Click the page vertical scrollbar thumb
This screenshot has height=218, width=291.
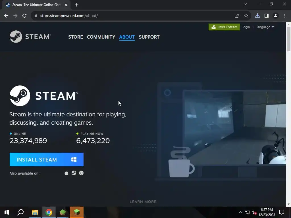coord(288,39)
